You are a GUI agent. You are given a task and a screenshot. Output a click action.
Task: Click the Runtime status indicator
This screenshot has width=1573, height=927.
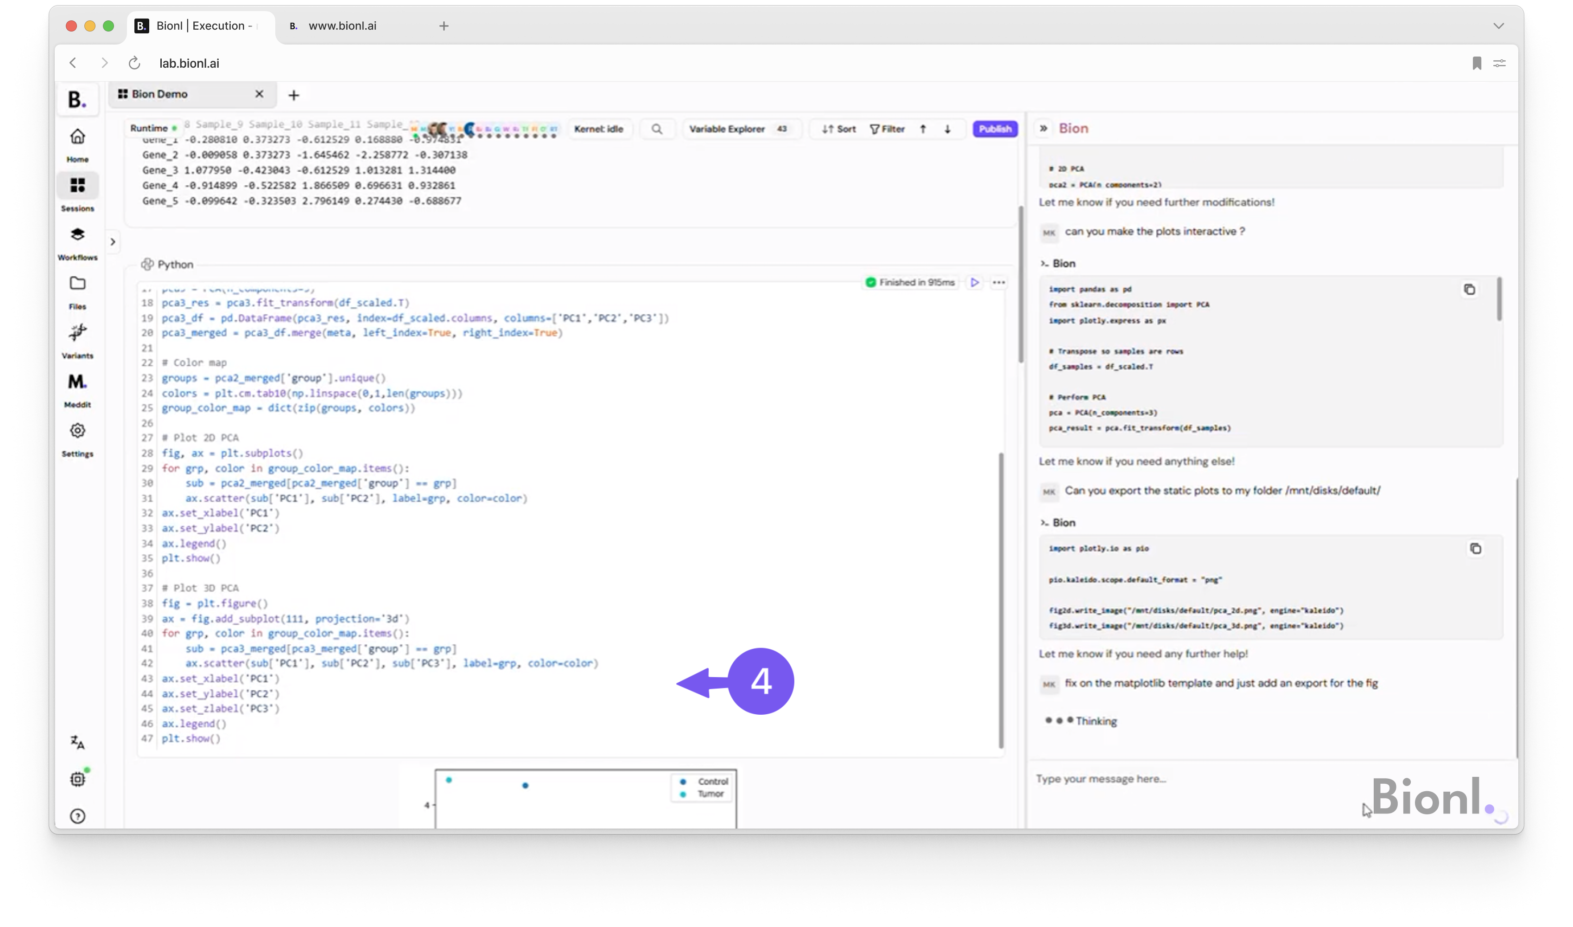click(153, 128)
